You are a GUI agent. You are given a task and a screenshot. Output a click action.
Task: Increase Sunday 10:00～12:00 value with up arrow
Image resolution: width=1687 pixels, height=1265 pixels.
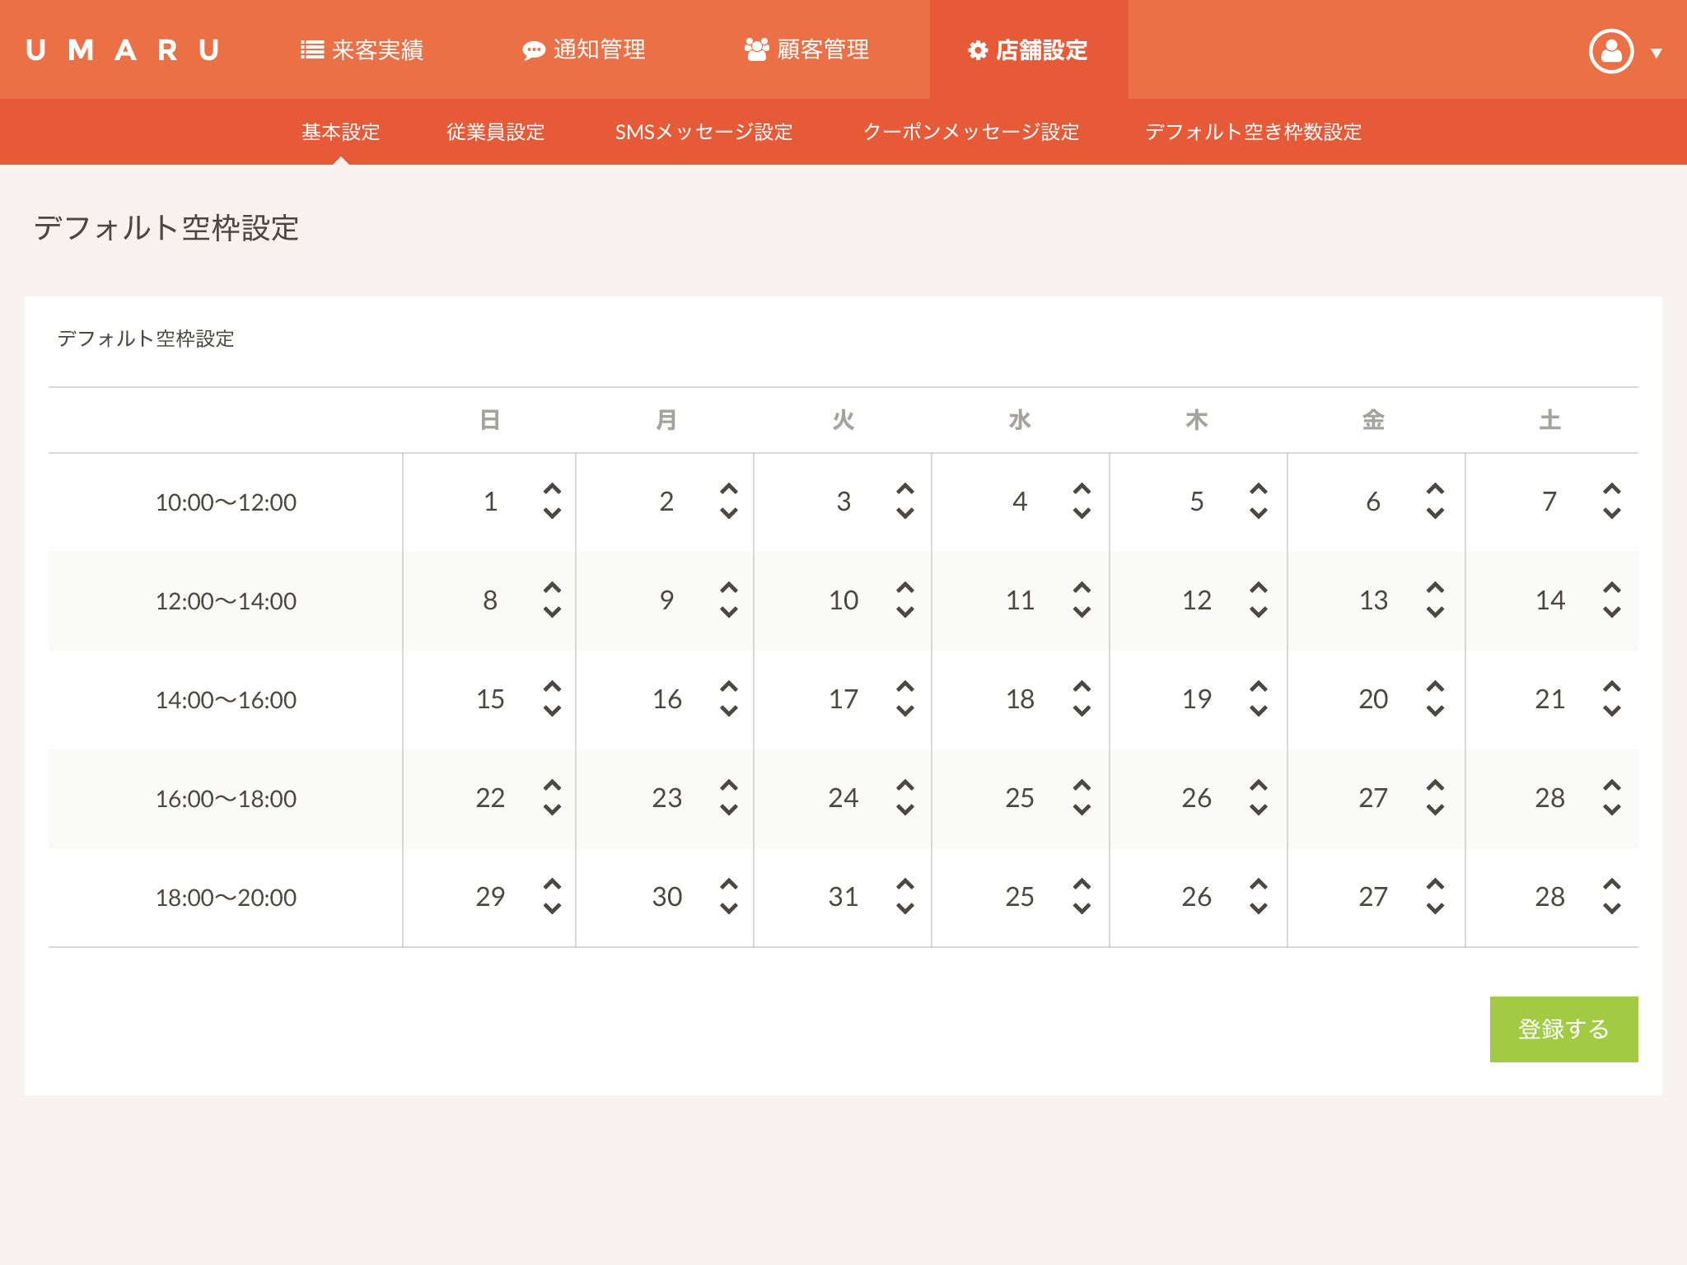552,489
